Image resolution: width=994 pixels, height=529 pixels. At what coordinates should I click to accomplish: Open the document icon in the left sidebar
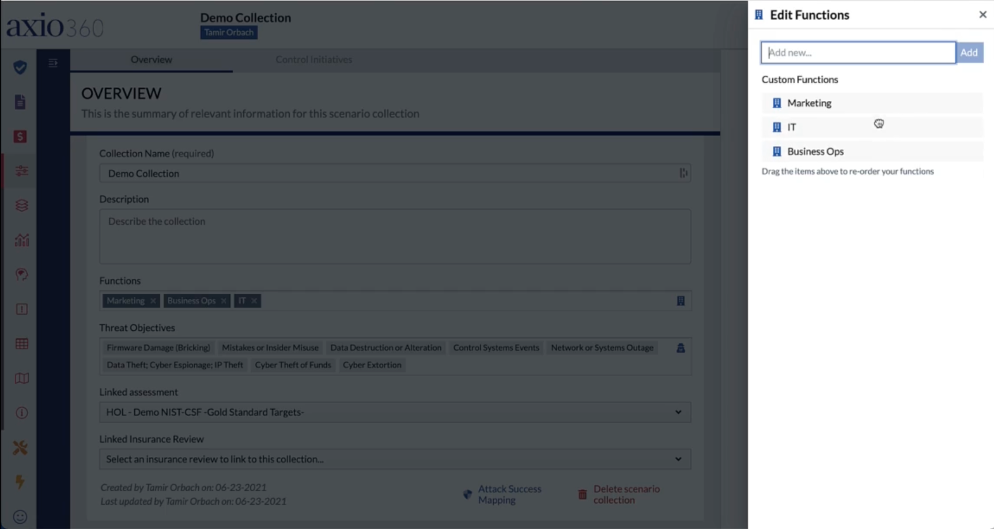(20, 102)
